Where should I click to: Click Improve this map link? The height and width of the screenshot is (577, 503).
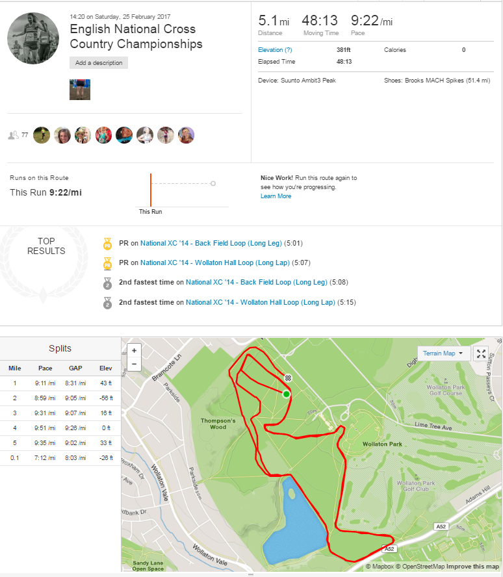click(472, 567)
